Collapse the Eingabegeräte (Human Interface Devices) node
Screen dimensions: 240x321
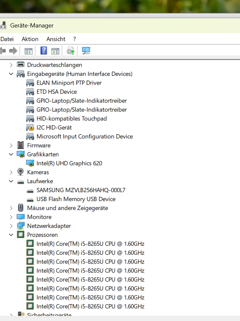(x=11, y=74)
